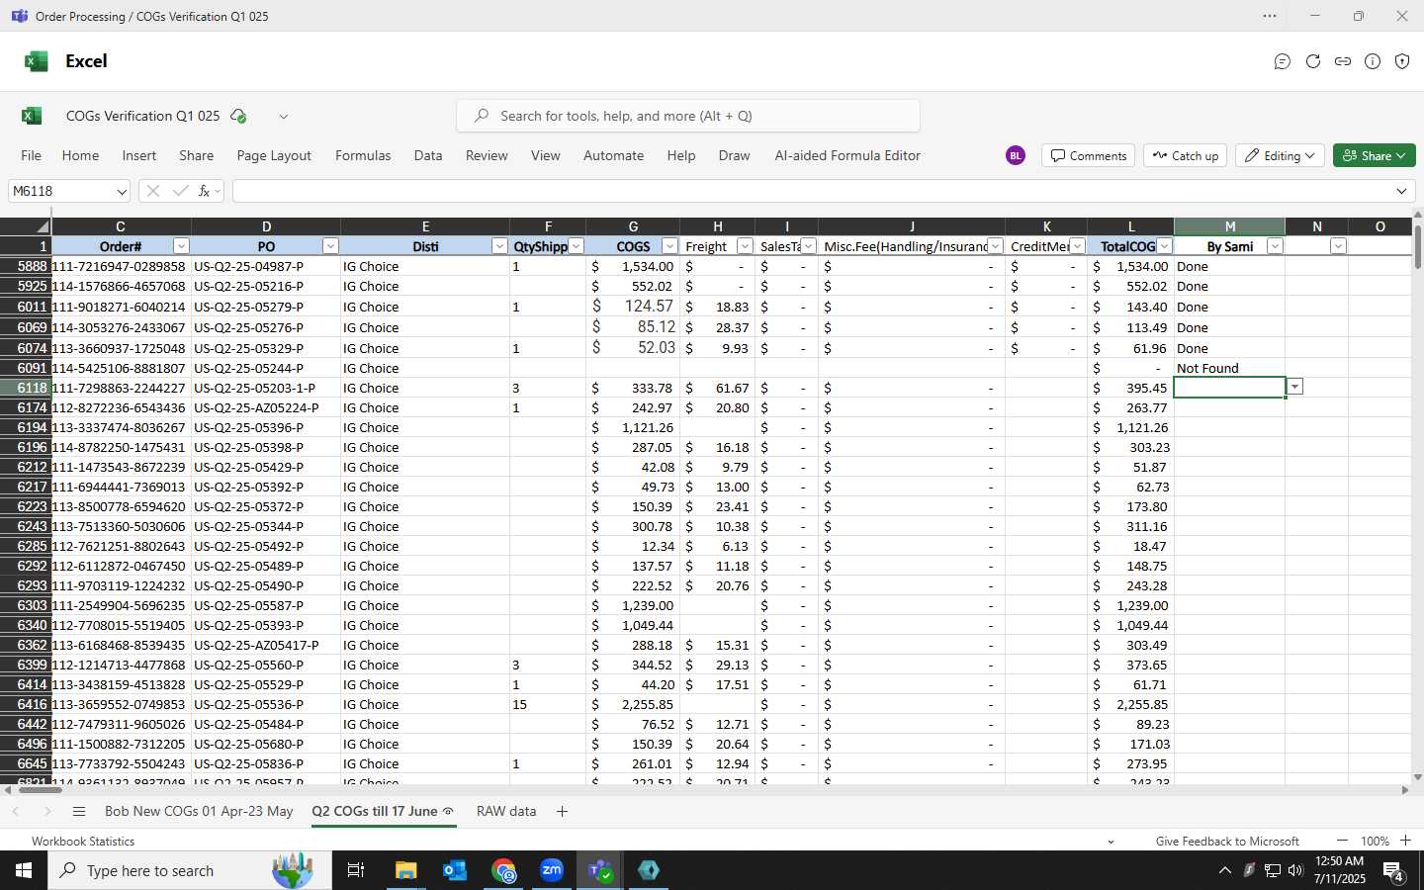This screenshot has height=890, width=1424.
Task: Click the cancel entry X icon
Action: click(x=152, y=191)
